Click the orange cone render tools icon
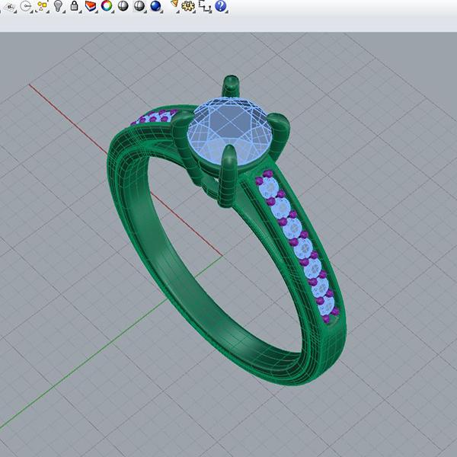This screenshot has width=457, height=457. pyautogui.click(x=174, y=4)
